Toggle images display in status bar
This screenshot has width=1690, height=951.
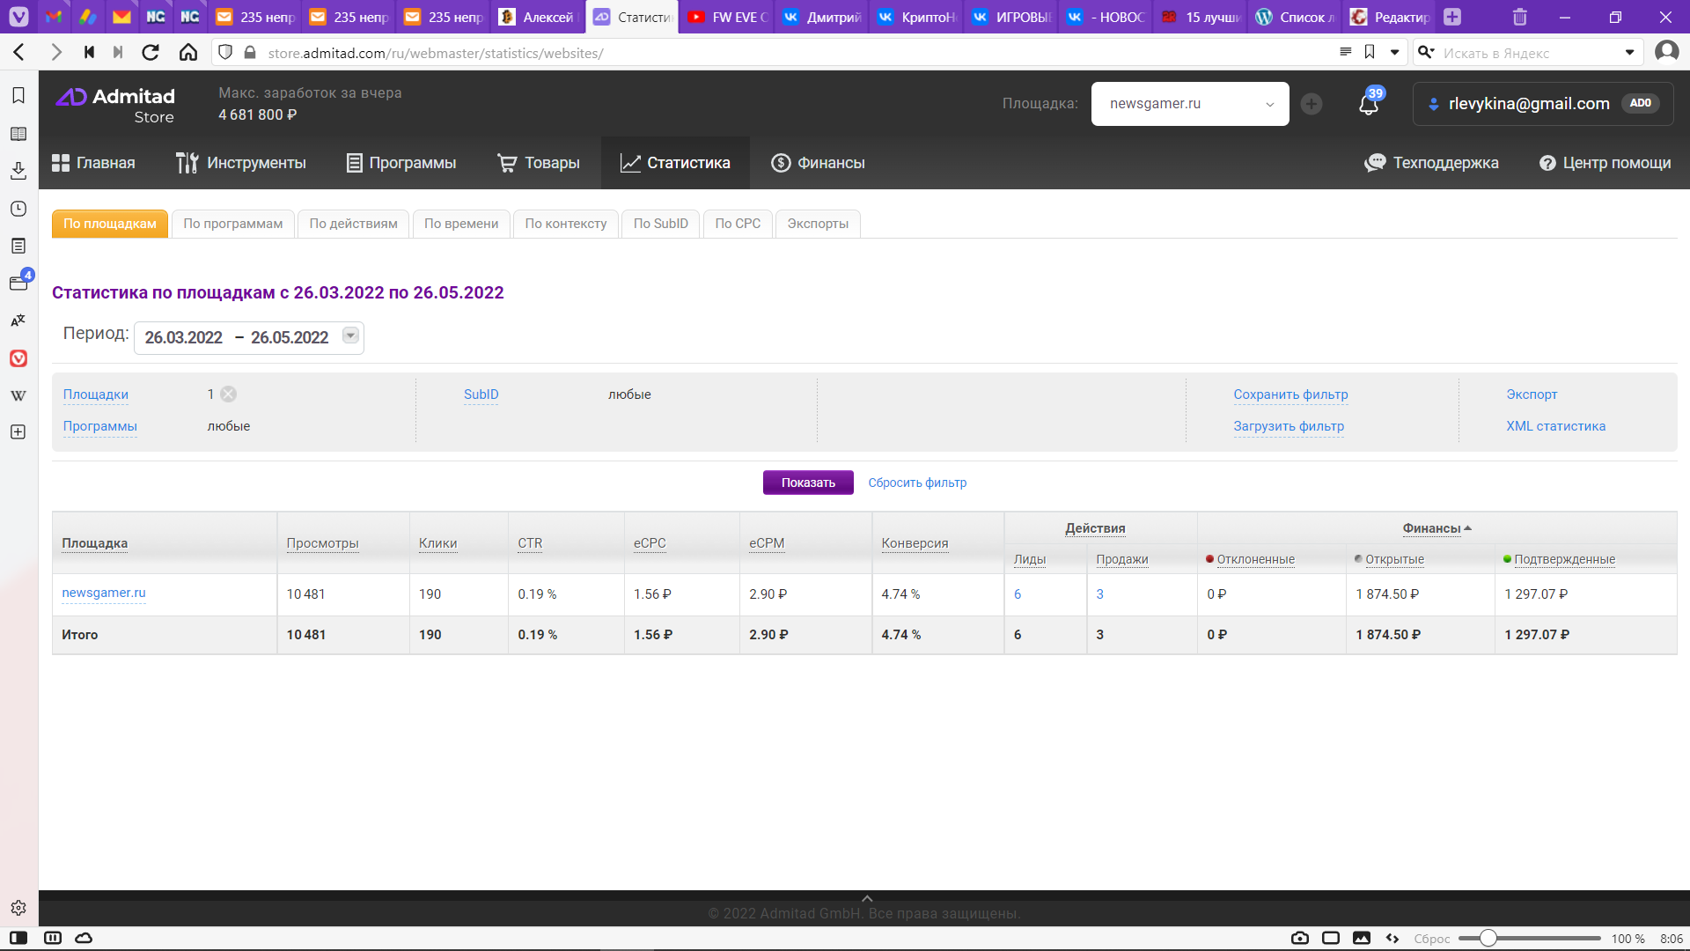tap(1362, 938)
